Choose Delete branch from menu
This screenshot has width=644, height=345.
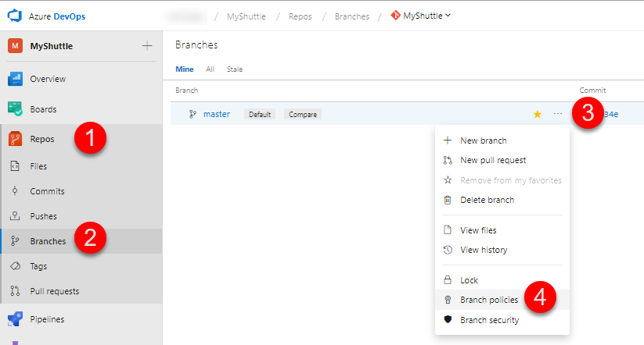pos(502,200)
